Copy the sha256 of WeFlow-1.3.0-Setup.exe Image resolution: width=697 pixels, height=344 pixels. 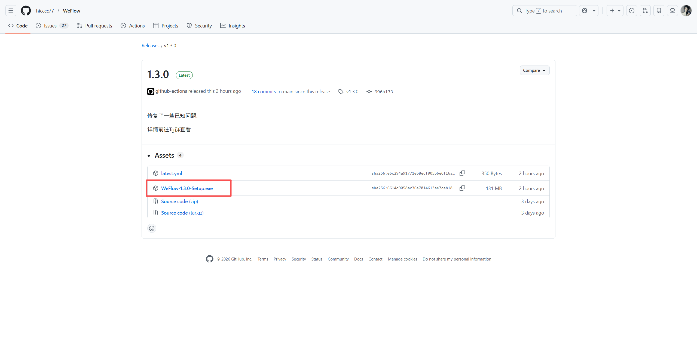(x=462, y=188)
